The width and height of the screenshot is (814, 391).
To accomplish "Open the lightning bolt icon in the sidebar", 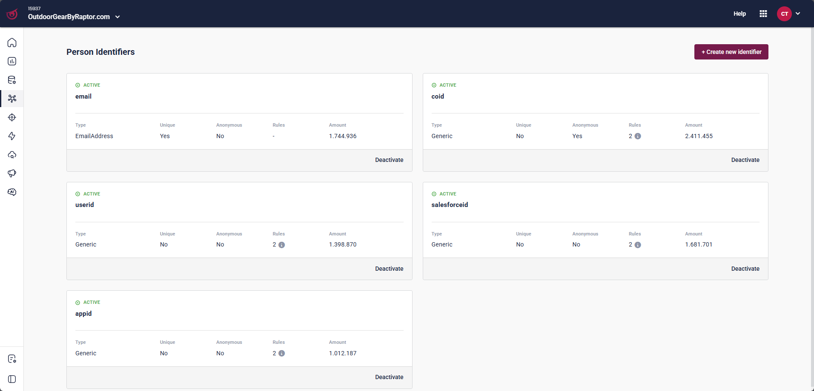I will point(12,136).
